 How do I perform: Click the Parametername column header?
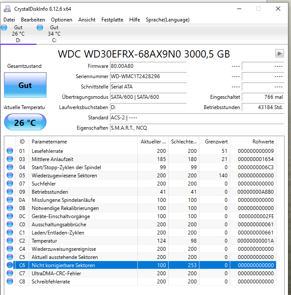[83, 141]
